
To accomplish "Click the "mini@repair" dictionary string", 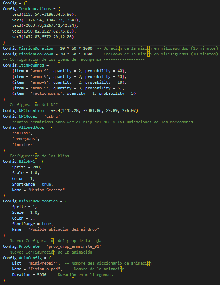I will (x=44, y=264).
